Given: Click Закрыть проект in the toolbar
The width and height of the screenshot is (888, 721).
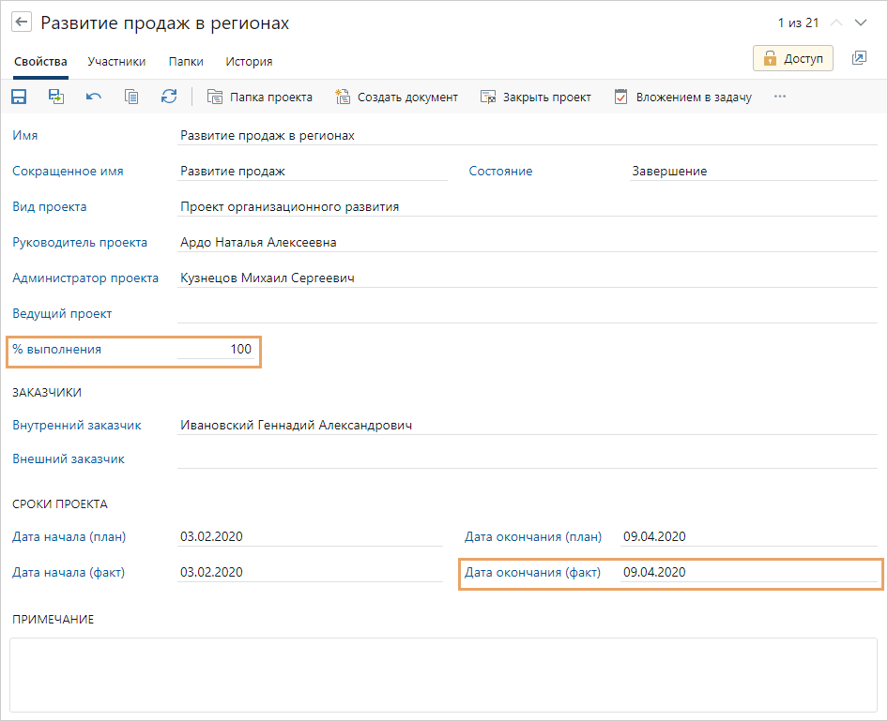Looking at the screenshot, I should 536,97.
